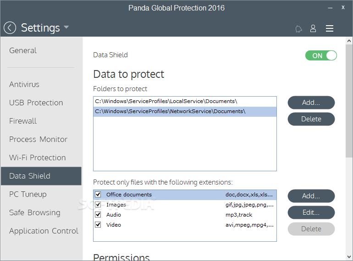Screen dimensions: 353x261
Task: Click the back arrow icon
Action: (x=10, y=28)
